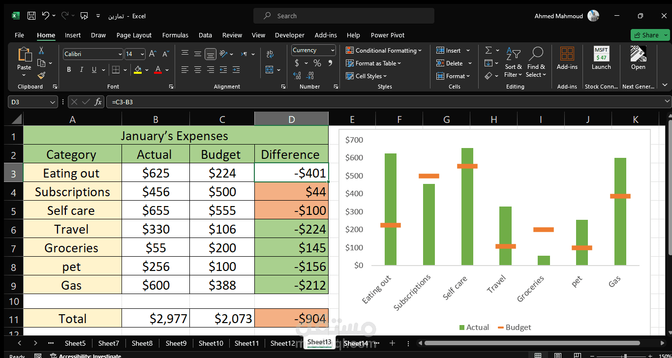Click the Share button

(650, 35)
